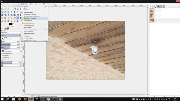Select the Rotate tool

(2, 15)
